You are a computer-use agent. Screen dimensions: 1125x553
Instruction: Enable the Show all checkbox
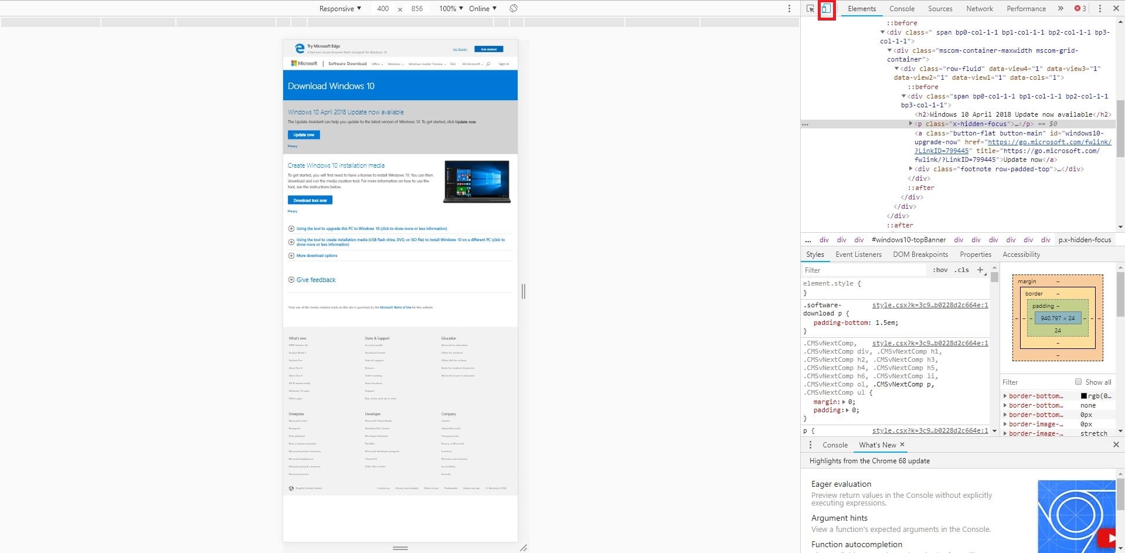point(1078,382)
